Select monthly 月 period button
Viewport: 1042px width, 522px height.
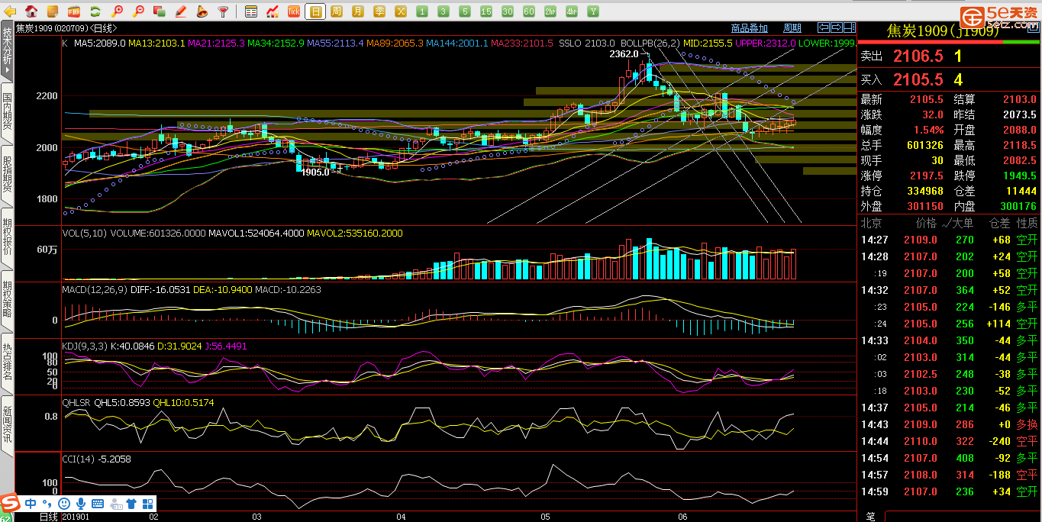pyautogui.click(x=358, y=11)
